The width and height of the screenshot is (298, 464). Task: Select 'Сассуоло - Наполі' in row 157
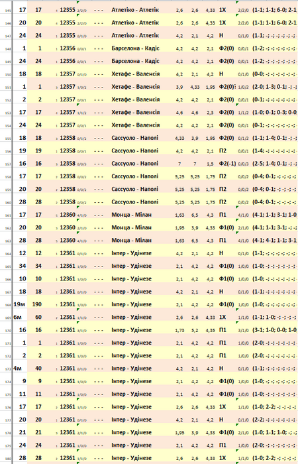click(135, 163)
